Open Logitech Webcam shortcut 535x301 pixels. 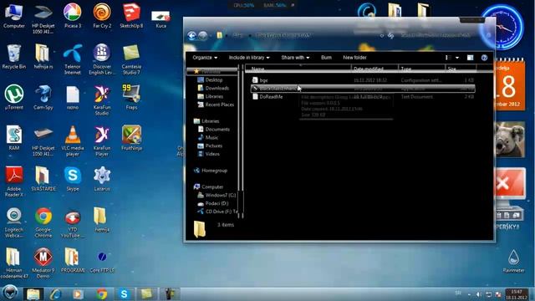(x=14, y=222)
